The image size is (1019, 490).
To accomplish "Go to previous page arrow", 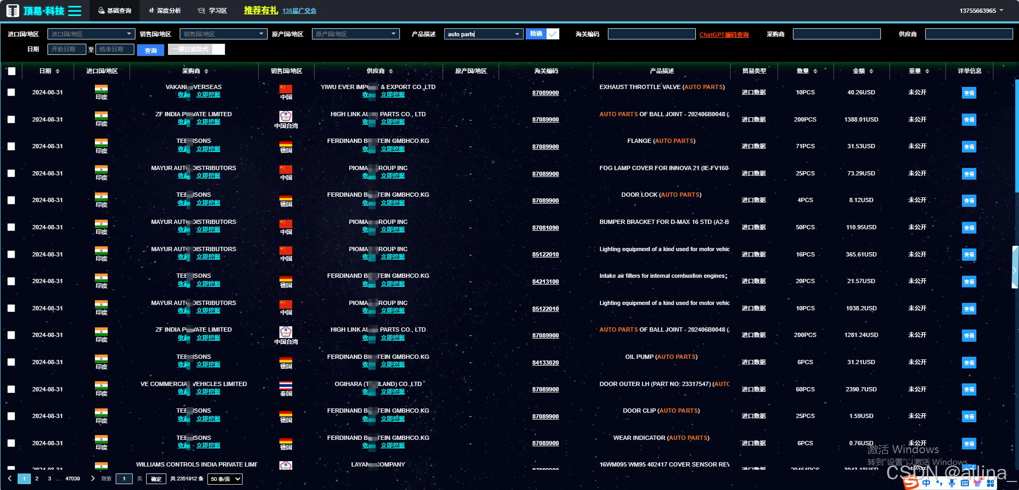I will pos(10,478).
